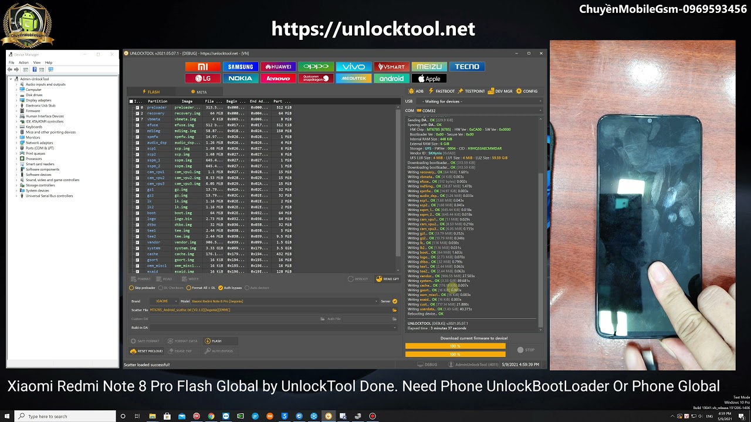
Task: Expand Universal Serial Bus controllers node
Action: click(17, 196)
